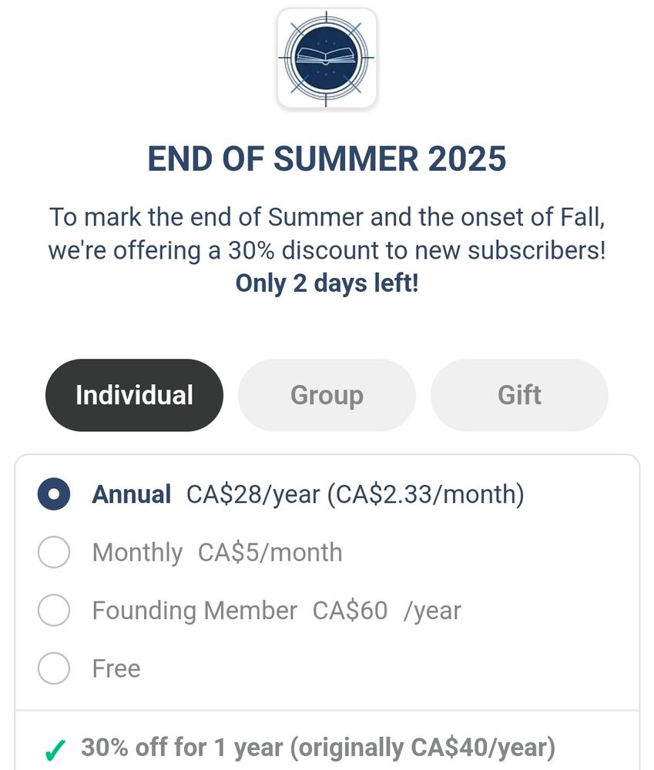
Task: Click the 30% discount description paragraph
Action: tap(327, 234)
